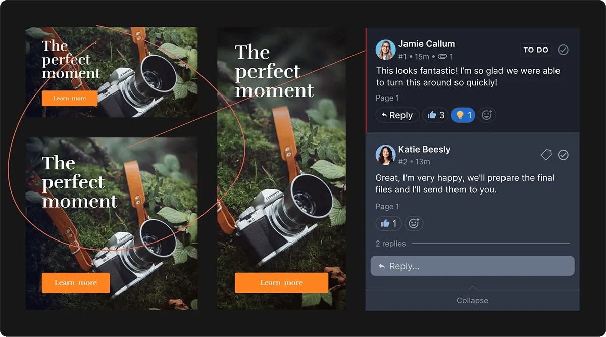Click Page 1 link under Jamie's comment
The height and width of the screenshot is (337, 606).
tap(387, 98)
